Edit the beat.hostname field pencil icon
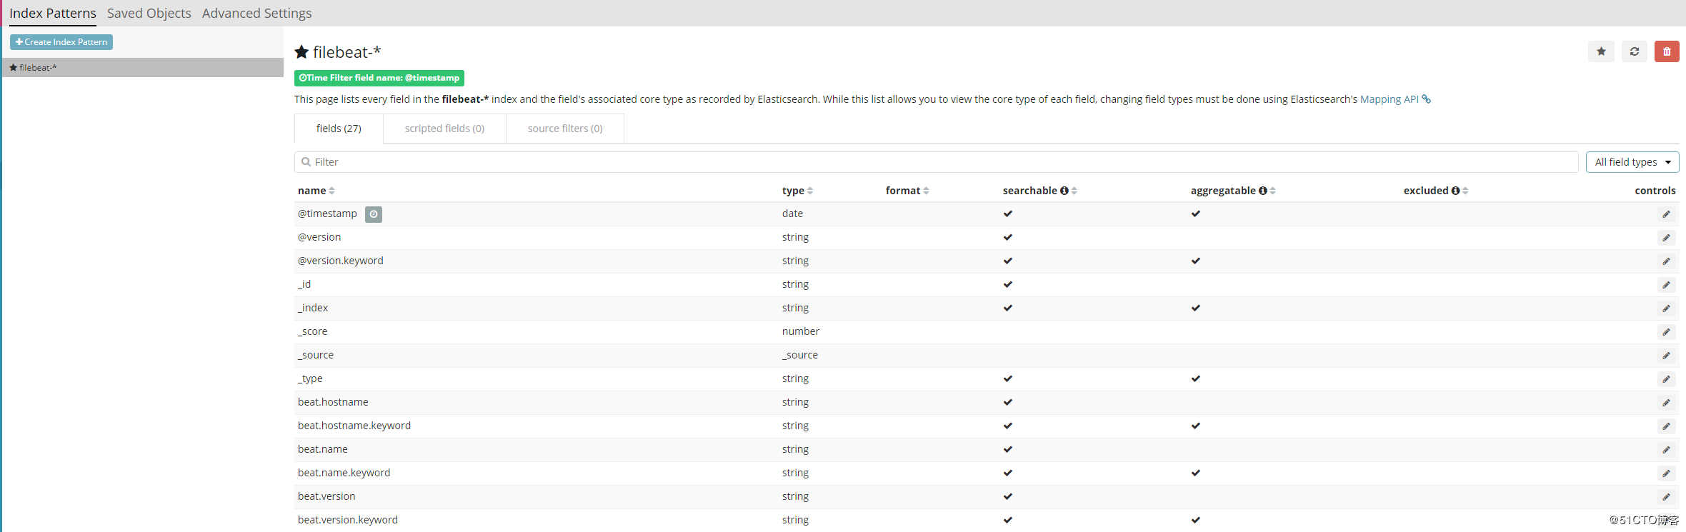1686x532 pixels. point(1666,403)
